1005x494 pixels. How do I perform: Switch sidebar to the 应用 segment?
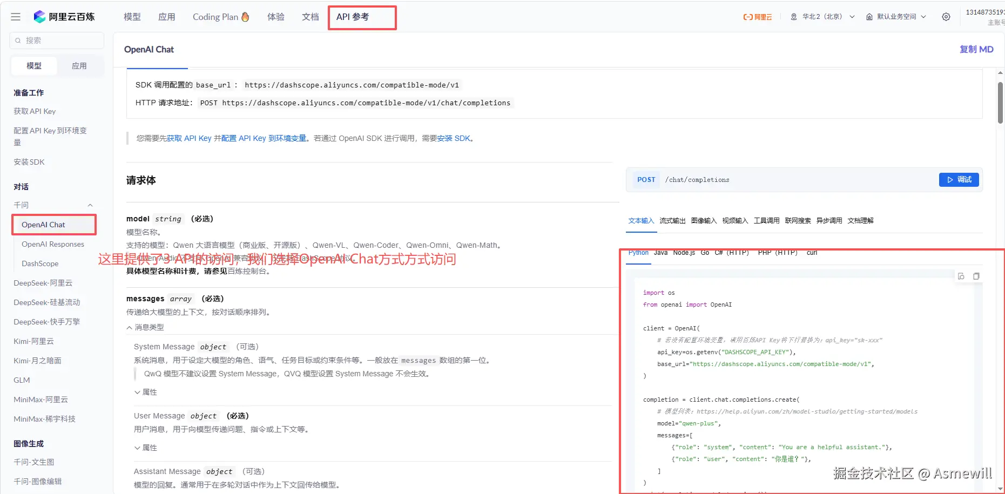point(79,66)
